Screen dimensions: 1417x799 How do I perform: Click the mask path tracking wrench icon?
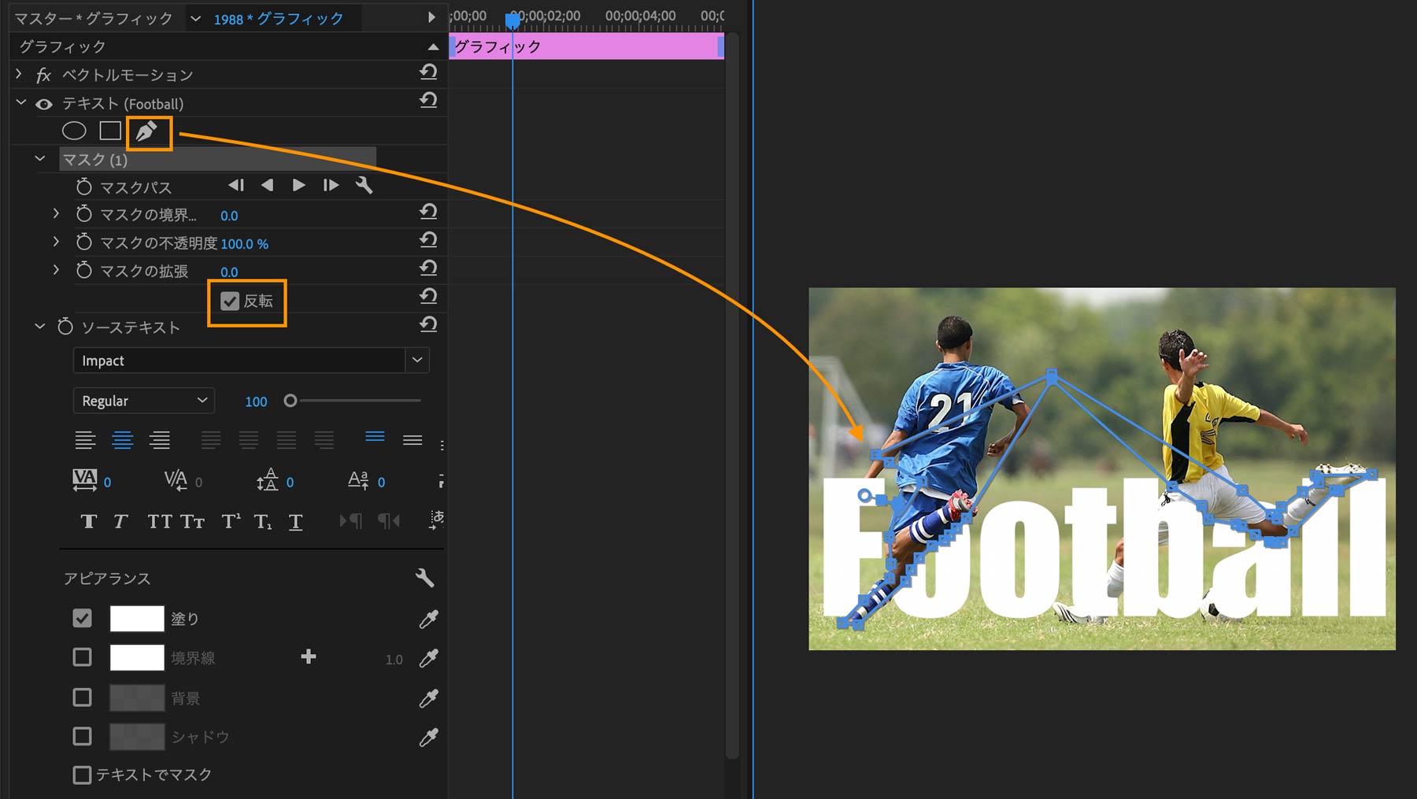364,186
